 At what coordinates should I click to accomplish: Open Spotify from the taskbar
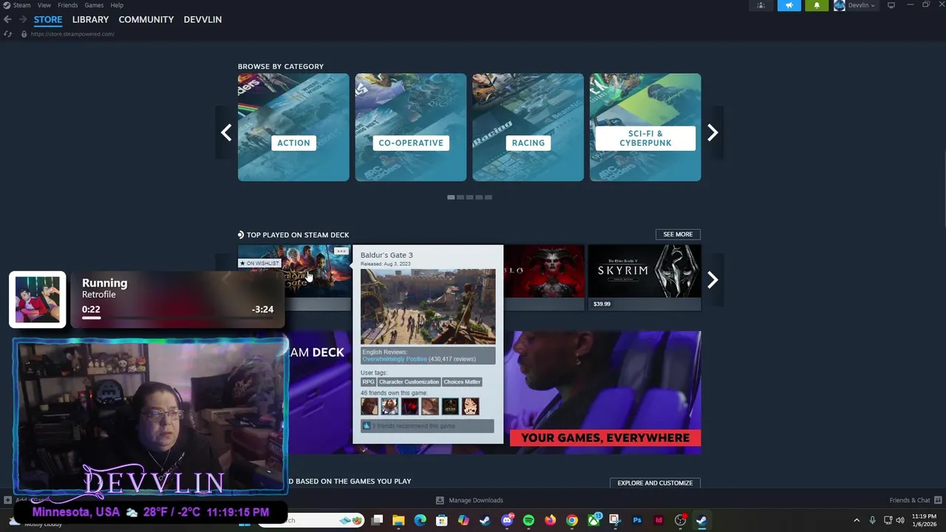528,520
